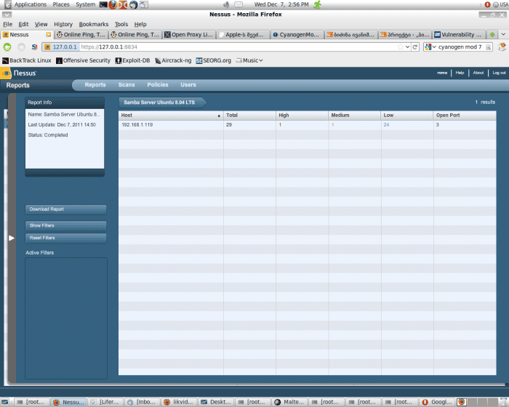
Task: Open the Bookmarks menu
Action: [x=94, y=24]
